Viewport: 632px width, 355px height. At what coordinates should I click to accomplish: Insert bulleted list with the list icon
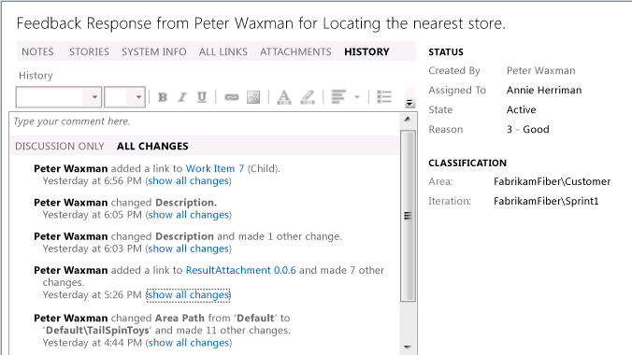(384, 97)
